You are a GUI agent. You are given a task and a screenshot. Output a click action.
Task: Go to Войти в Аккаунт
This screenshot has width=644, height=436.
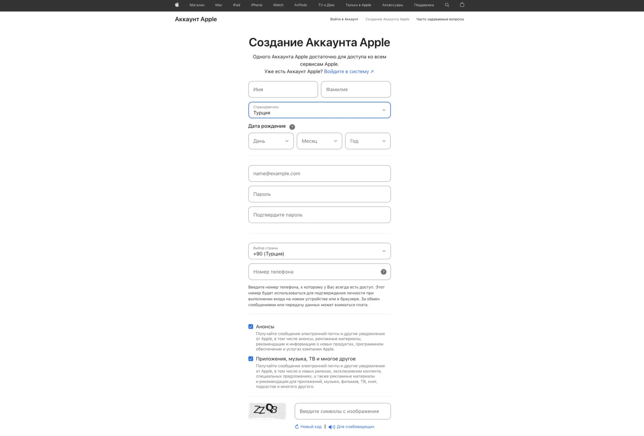point(344,19)
